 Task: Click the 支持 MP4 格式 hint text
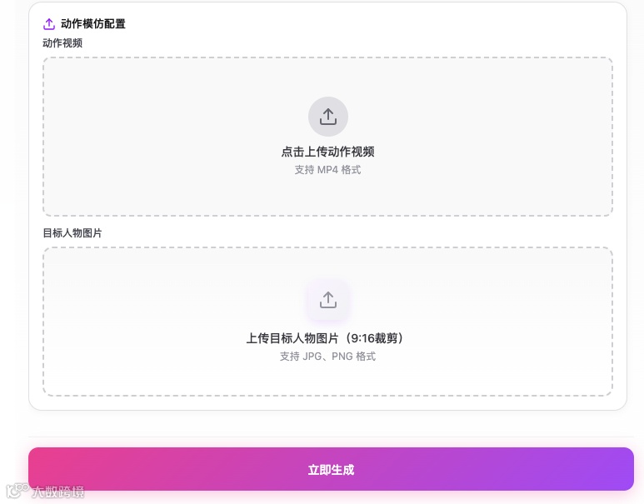pos(327,170)
